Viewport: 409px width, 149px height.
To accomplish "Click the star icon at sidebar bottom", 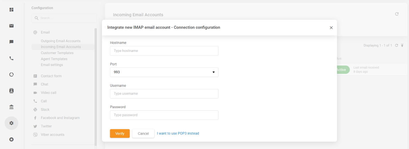I will click(11, 140).
